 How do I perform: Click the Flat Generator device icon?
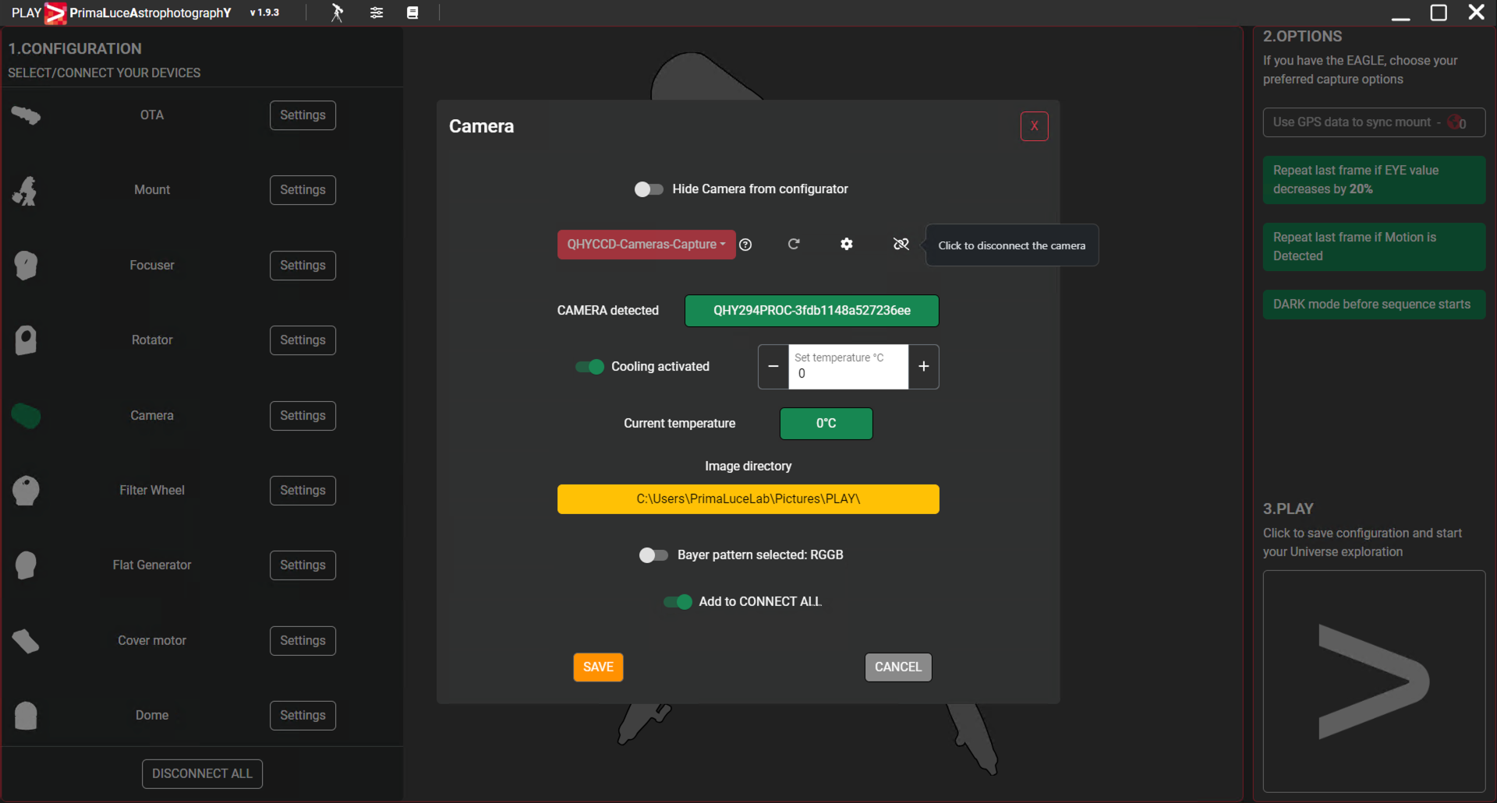(26, 565)
